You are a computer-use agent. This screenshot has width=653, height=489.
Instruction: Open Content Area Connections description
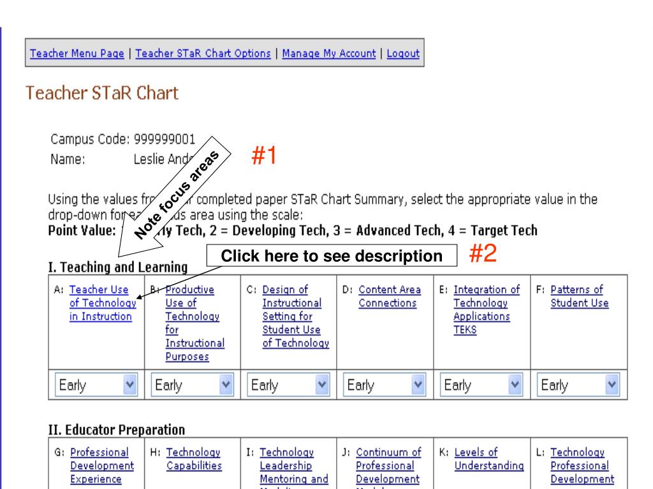pos(390,296)
